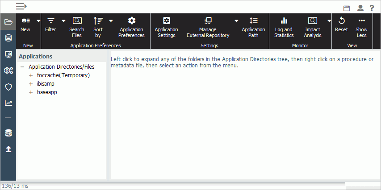Open help question mark icon
Screen dimensions: 381x190
(x=372, y=8)
